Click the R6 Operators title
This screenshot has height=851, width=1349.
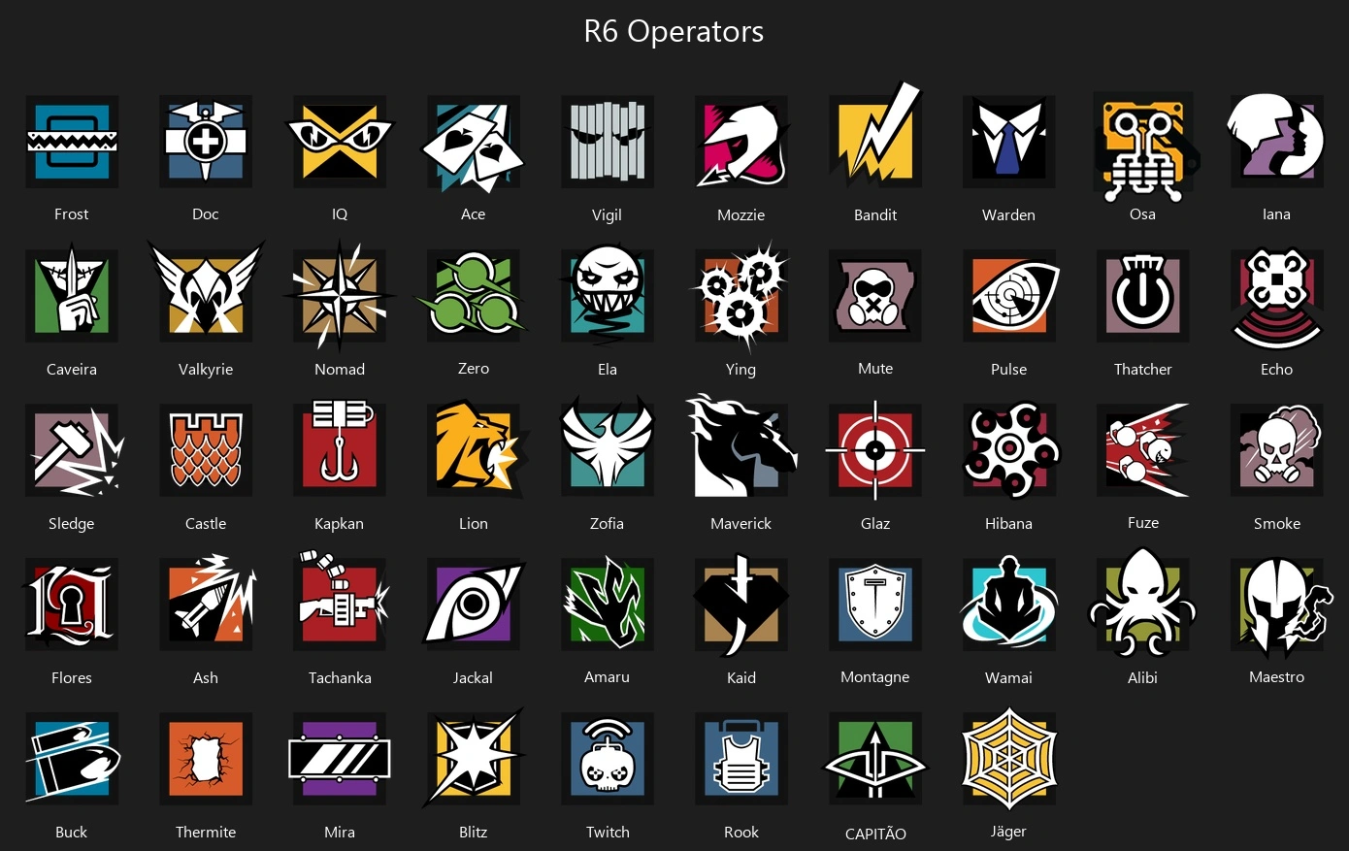674,31
